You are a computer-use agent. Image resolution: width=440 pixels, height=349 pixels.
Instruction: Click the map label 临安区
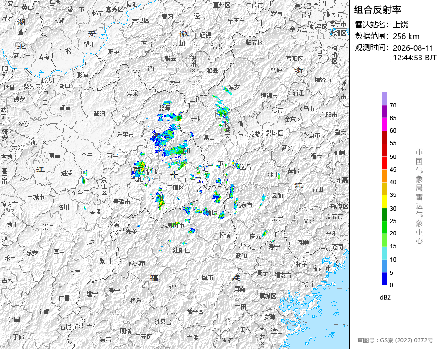[x=254, y=43]
